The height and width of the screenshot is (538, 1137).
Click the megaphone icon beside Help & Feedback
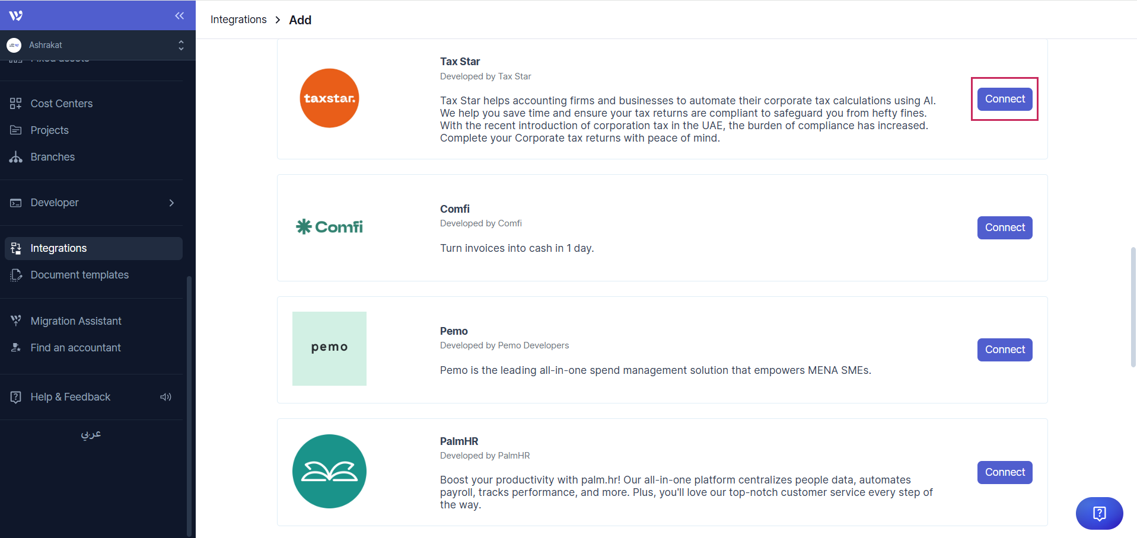[165, 397]
